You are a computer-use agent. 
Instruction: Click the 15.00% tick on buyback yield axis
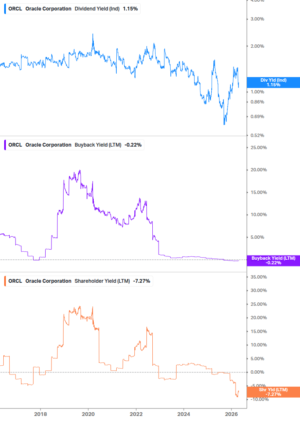tap(259, 193)
